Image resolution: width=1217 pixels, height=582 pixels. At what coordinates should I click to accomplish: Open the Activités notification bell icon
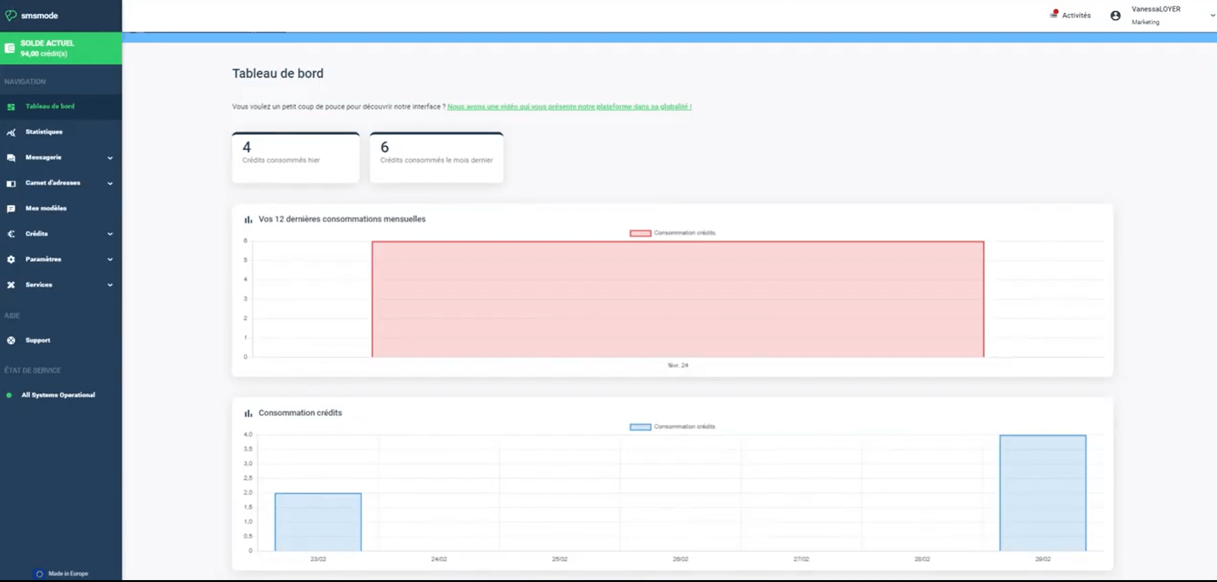(x=1054, y=14)
